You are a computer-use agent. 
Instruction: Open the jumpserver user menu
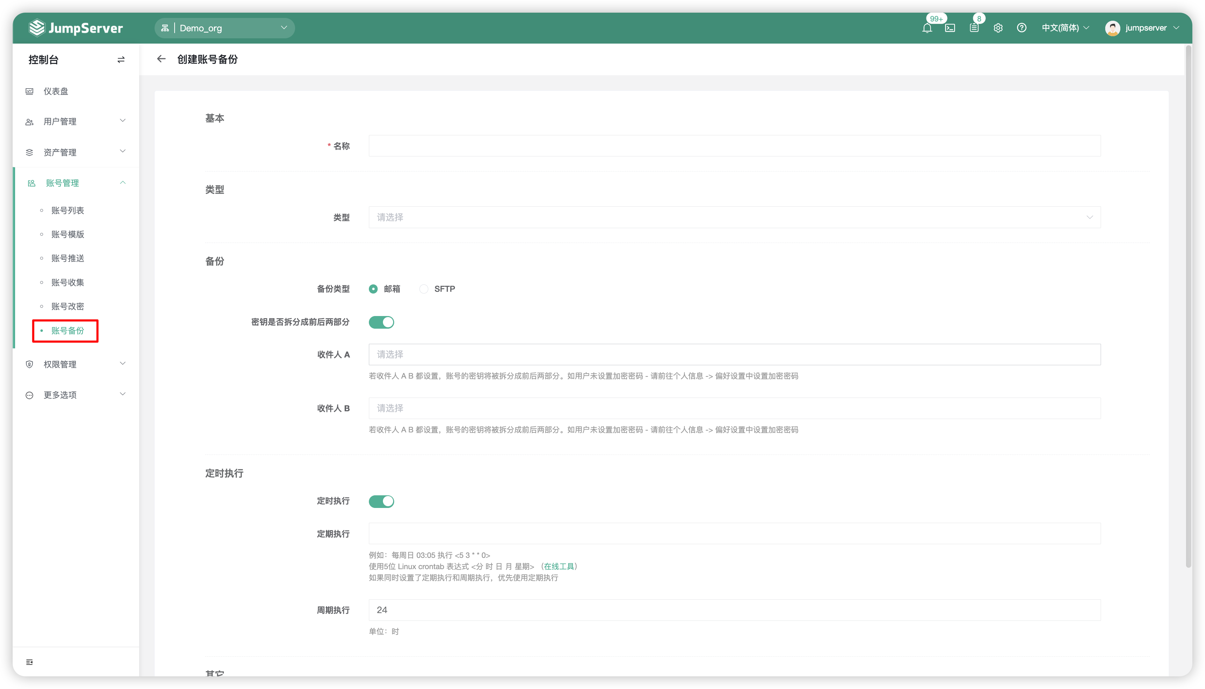pyautogui.click(x=1142, y=28)
